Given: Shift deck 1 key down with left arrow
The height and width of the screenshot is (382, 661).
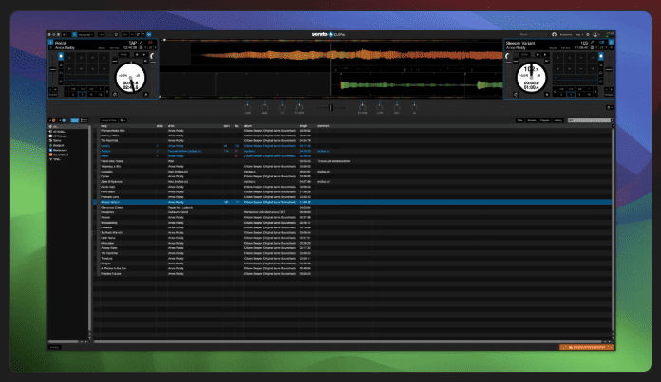Looking at the screenshot, I should point(145,48).
